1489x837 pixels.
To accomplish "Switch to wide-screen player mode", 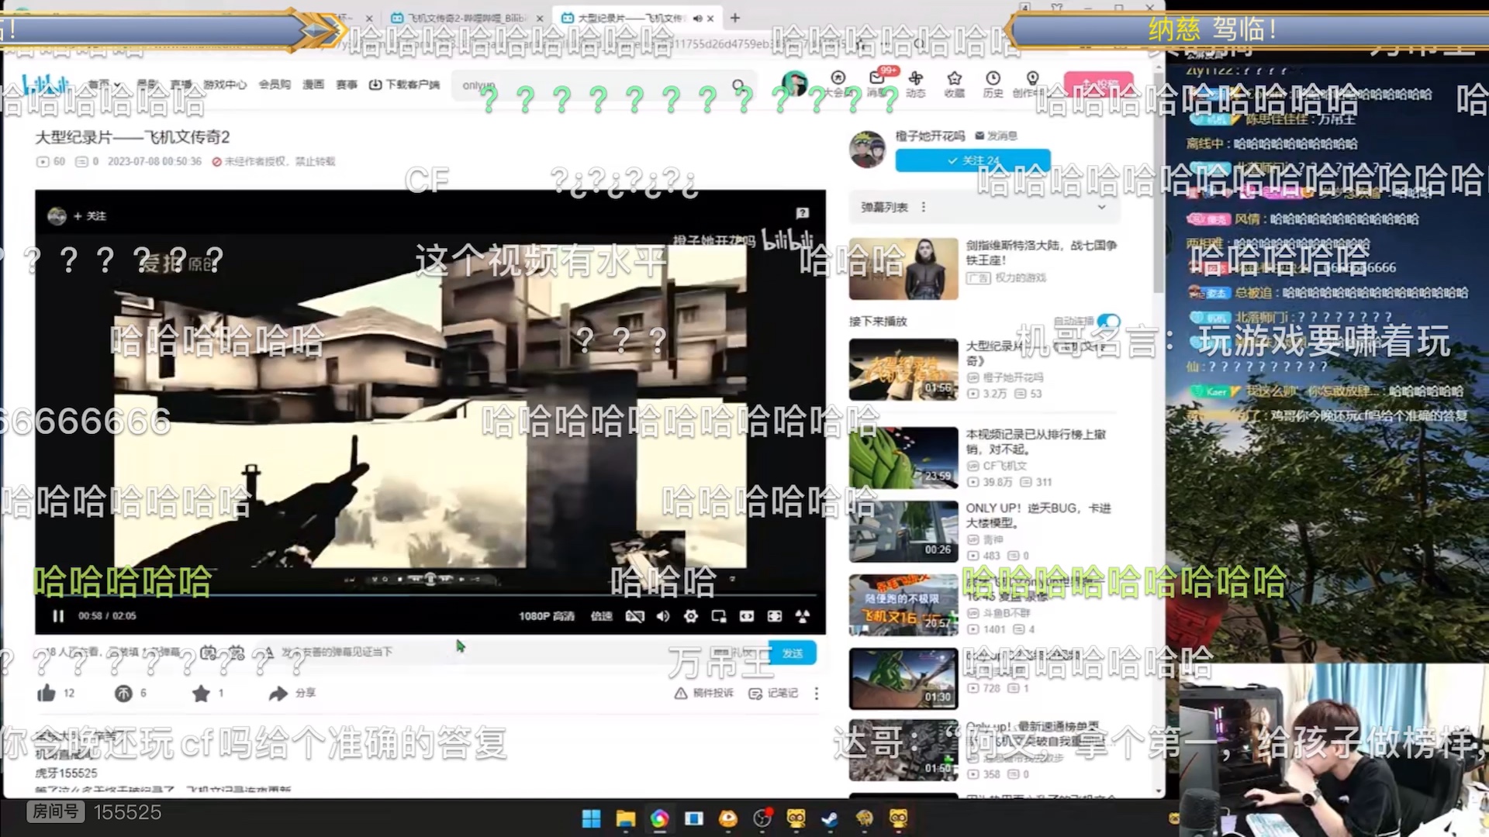I will point(747,616).
